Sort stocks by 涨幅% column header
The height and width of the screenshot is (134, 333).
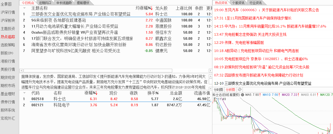click(x=91, y=93)
